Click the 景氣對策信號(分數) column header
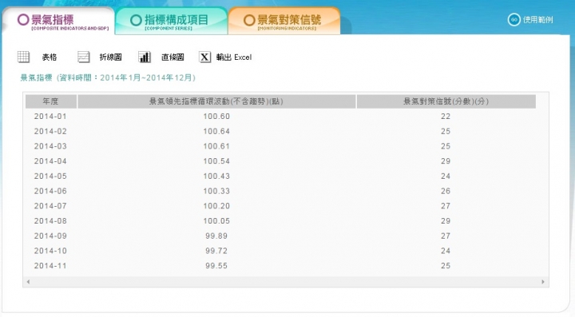This screenshot has width=575, height=317. (x=446, y=101)
